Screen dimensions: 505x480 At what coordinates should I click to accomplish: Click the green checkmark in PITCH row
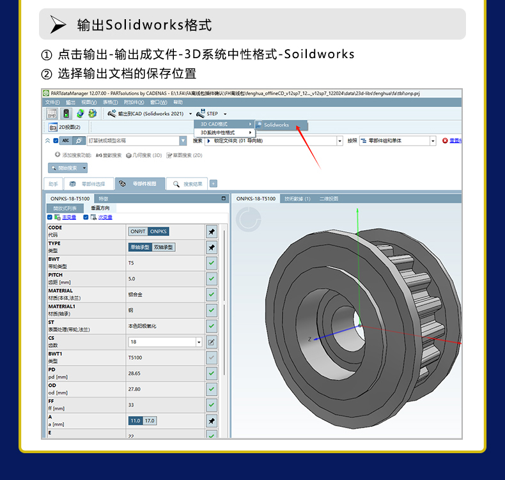[212, 279]
